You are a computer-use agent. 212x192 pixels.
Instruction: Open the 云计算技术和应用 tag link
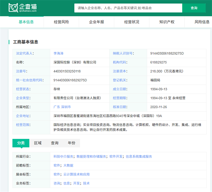76,174
